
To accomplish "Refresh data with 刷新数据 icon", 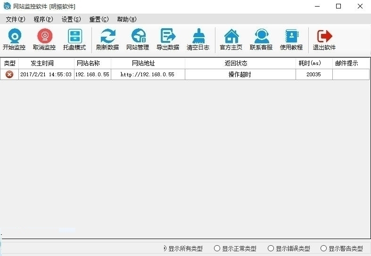I will point(107,40).
